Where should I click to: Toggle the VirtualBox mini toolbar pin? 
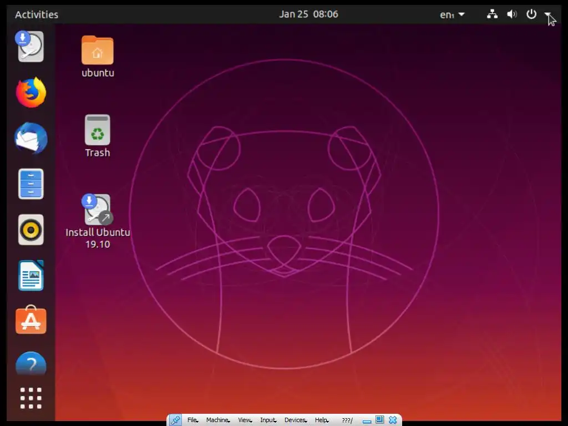click(176, 420)
